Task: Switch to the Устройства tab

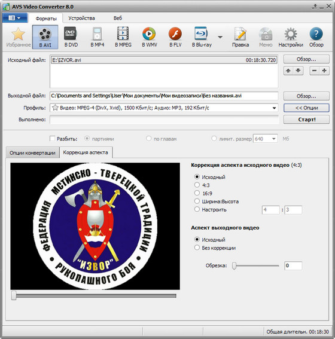Action: tap(81, 18)
